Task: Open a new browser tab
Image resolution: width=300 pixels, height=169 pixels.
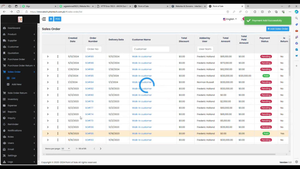Action: (248, 6)
